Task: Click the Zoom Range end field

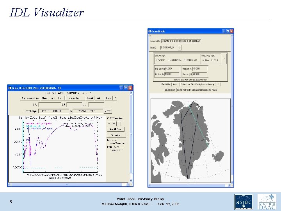Action: coord(88,111)
